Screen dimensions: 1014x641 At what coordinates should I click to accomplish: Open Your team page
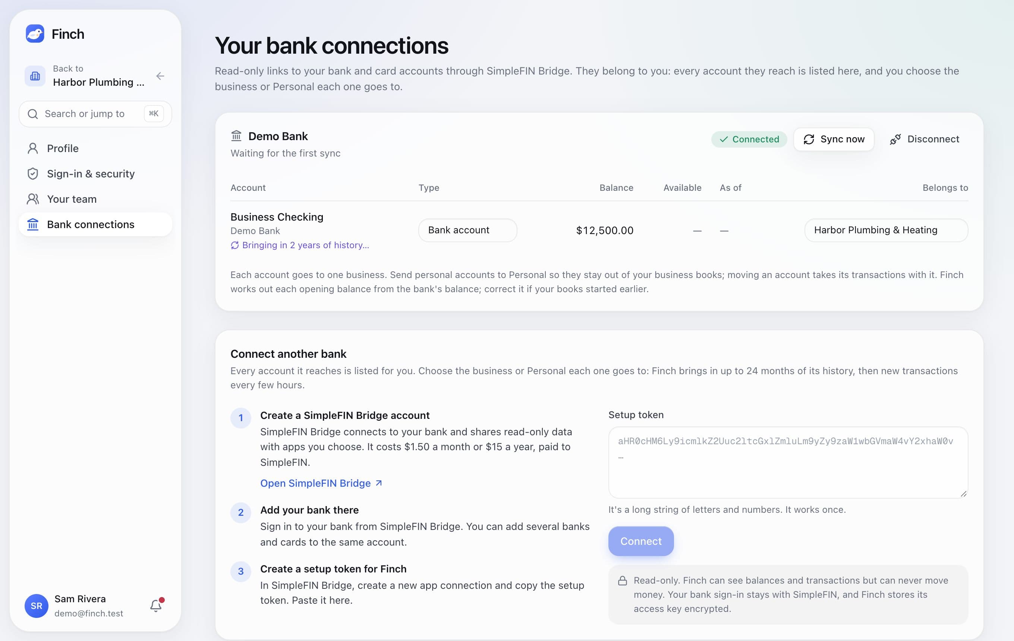pyautogui.click(x=95, y=199)
